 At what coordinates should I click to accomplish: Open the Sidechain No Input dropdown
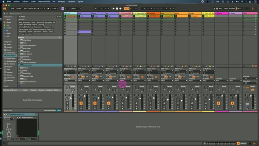pyautogui.click(x=9, y=119)
